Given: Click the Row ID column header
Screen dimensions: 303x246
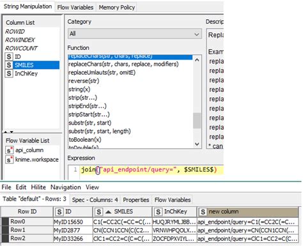Looking at the screenshot, I should [27, 211].
